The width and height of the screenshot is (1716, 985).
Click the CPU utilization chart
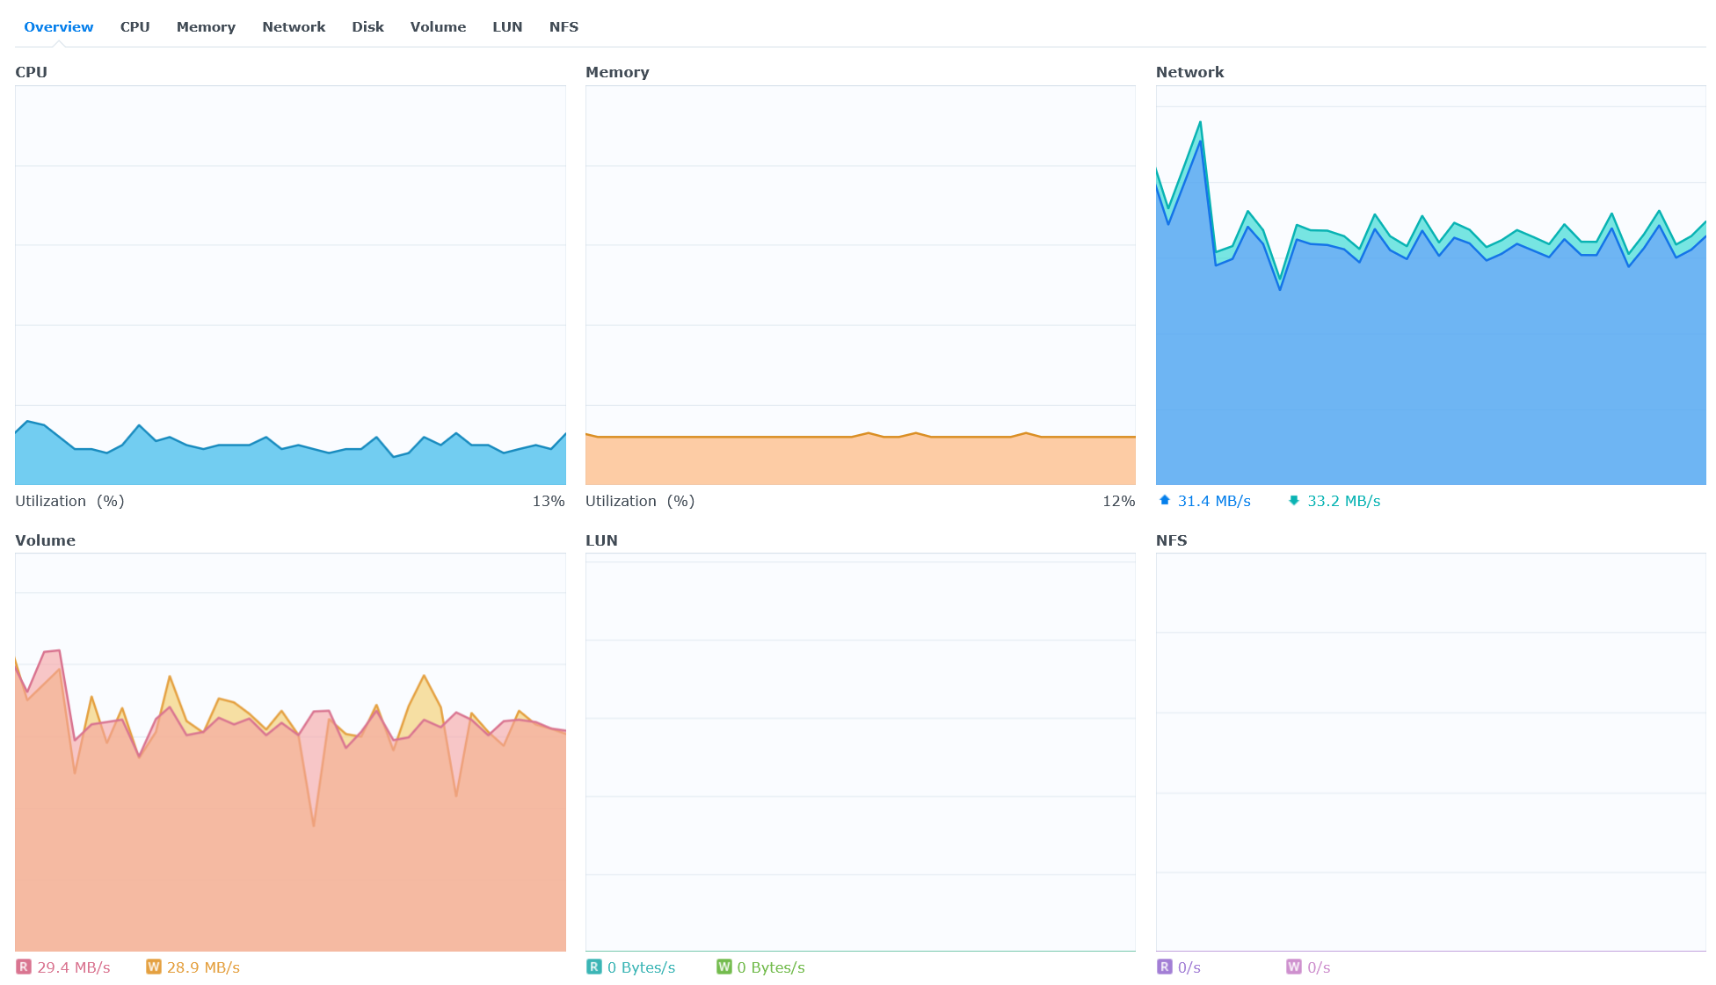click(290, 285)
